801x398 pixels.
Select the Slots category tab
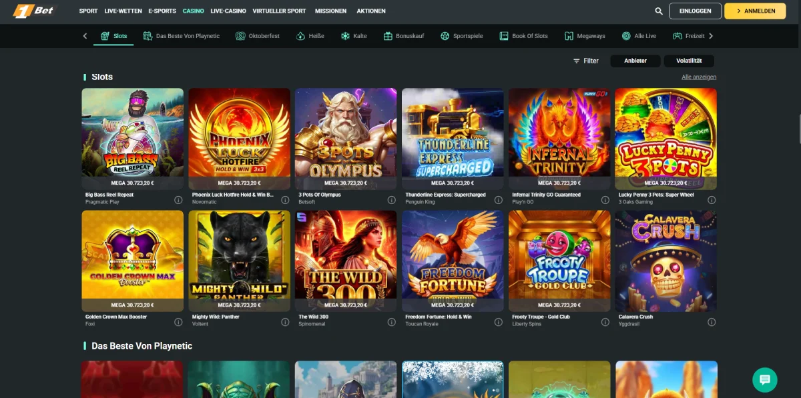[x=113, y=36]
